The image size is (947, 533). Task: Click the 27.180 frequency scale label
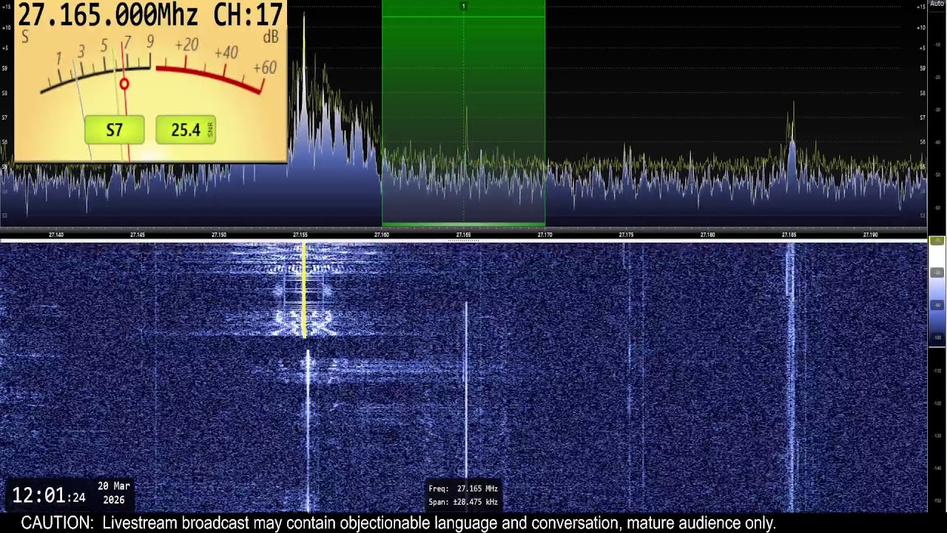point(708,235)
